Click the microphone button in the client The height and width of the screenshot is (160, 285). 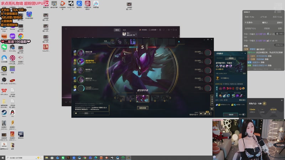[x=209, y=114]
